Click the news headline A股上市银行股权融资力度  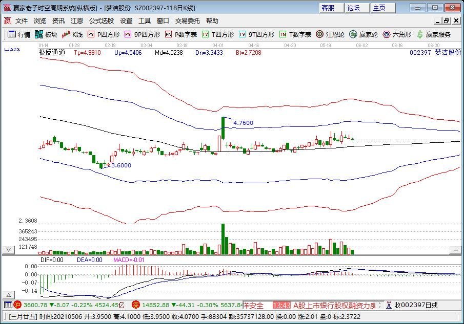(x=334, y=305)
